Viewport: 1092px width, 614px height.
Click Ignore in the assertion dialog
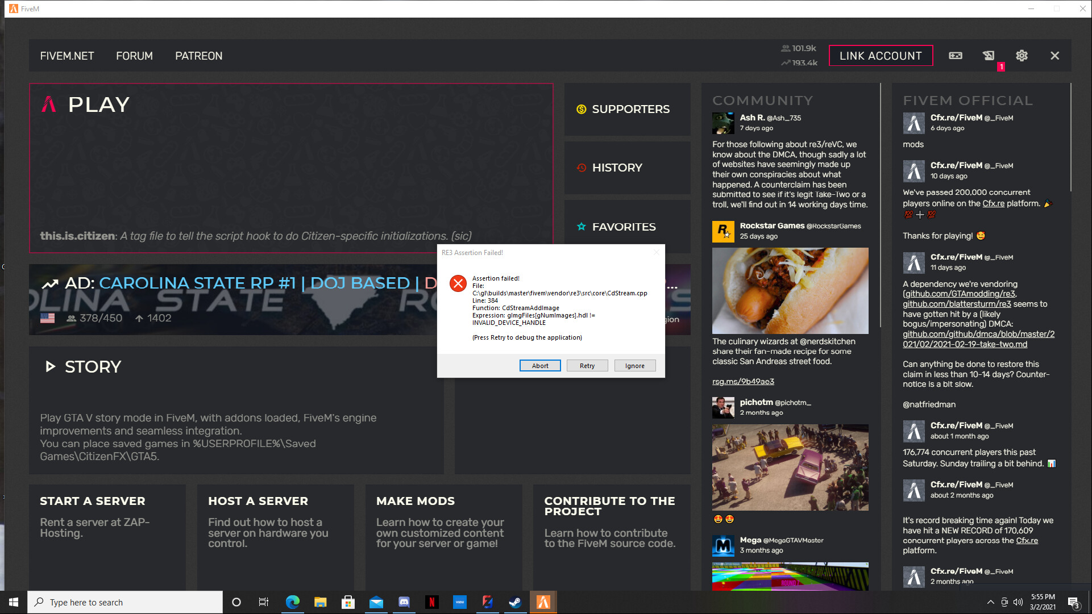point(635,366)
